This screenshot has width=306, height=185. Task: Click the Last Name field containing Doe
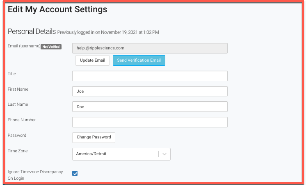pyautogui.click(x=150, y=107)
